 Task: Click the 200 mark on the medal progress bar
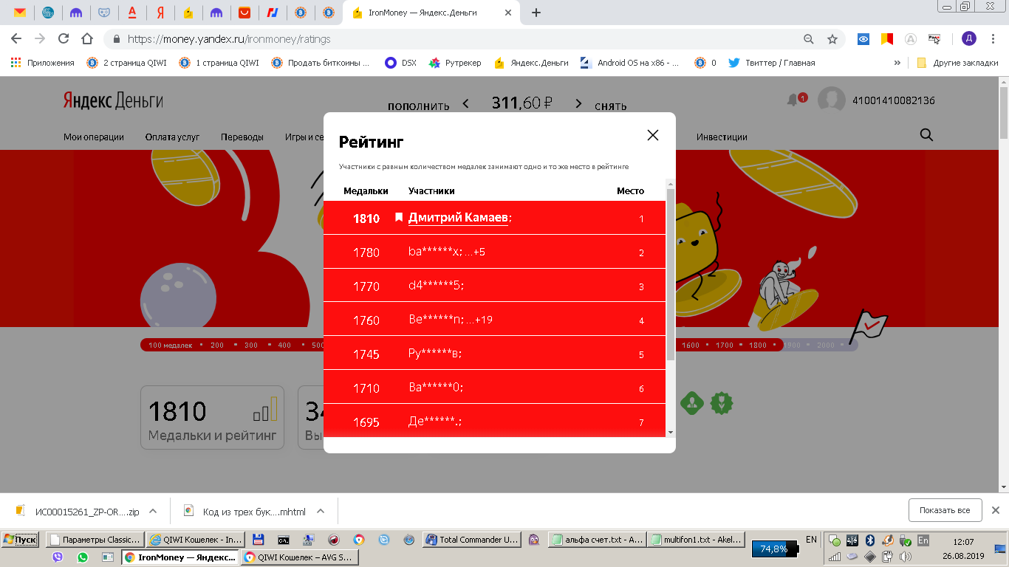[217, 345]
